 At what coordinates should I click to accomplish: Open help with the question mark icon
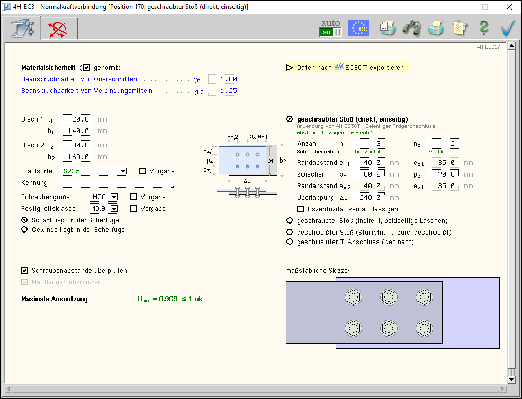click(483, 28)
